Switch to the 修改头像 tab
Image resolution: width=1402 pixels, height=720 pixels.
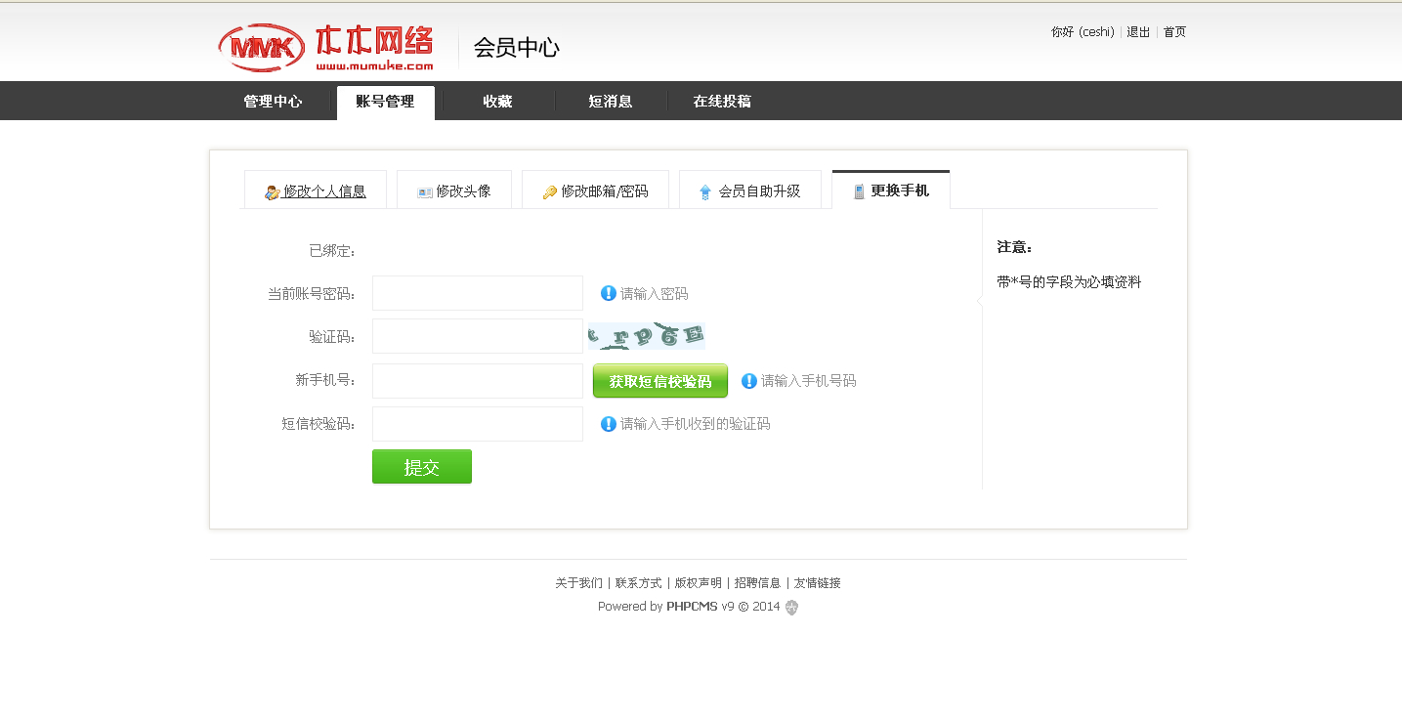point(454,191)
